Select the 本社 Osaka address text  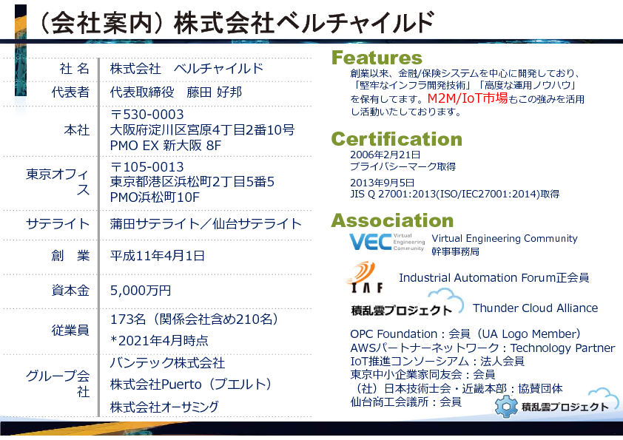[x=201, y=130]
